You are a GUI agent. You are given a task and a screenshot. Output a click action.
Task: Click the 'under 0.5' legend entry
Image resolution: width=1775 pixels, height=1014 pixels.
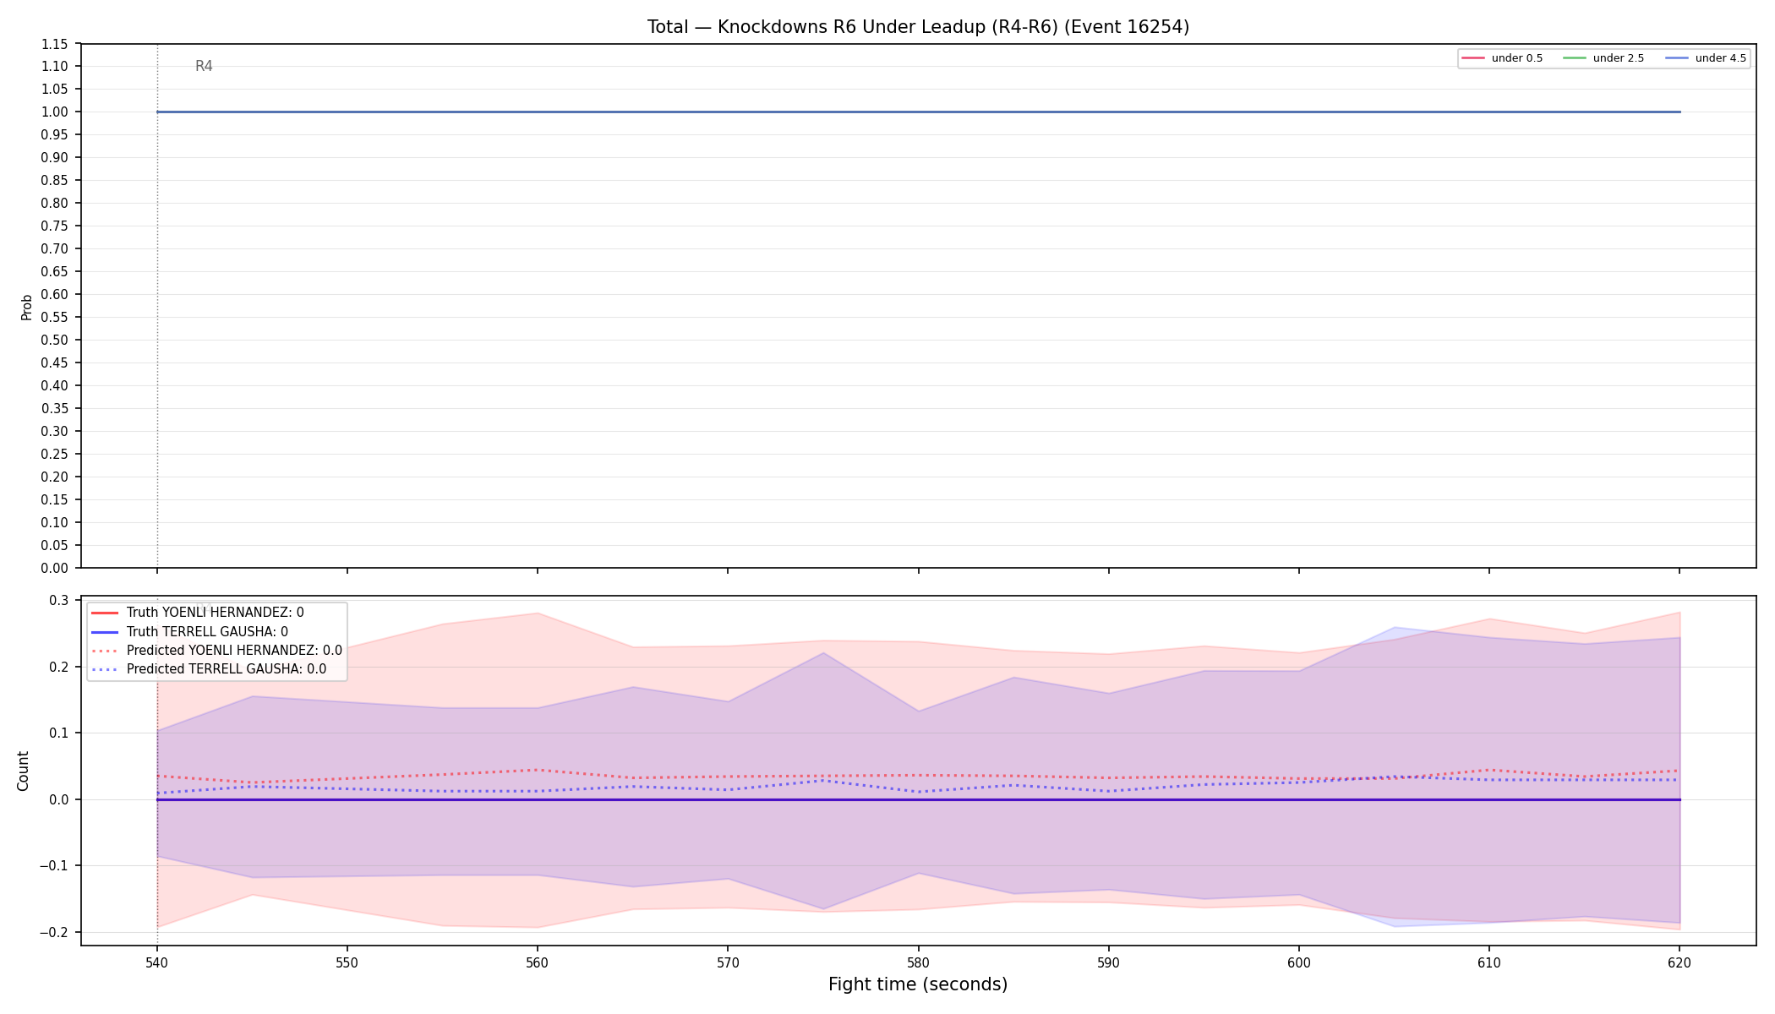point(1502,58)
